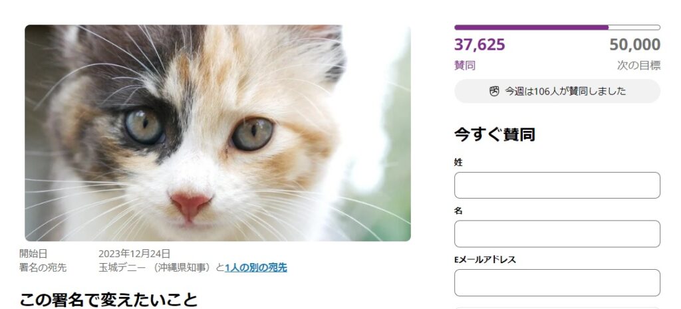Click the 37,625 signature count
The height and width of the screenshot is (309, 681).
click(x=479, y=45)
